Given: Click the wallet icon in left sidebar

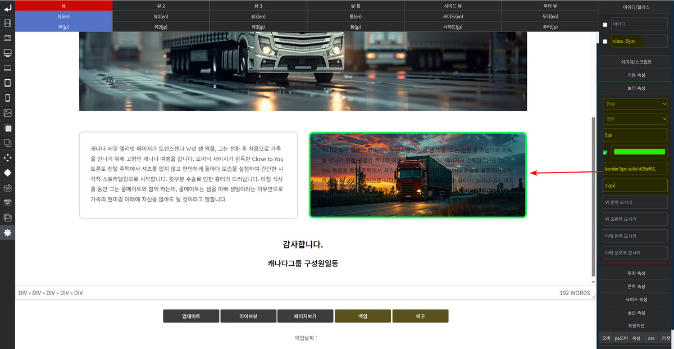Looking at the screenshot, I should tap(7, 217).
